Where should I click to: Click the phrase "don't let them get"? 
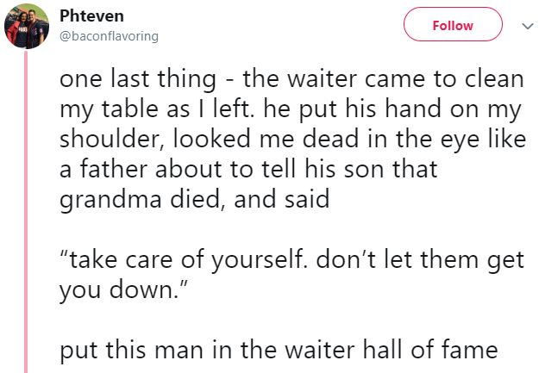point(420,260)
